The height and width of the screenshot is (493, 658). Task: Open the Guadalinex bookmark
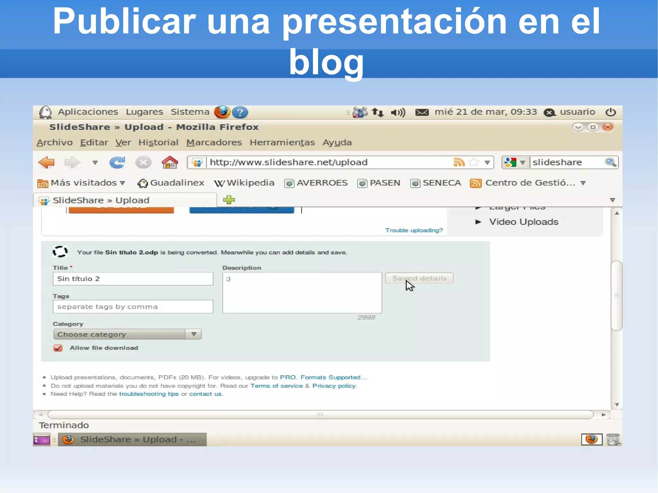[171, 183]
